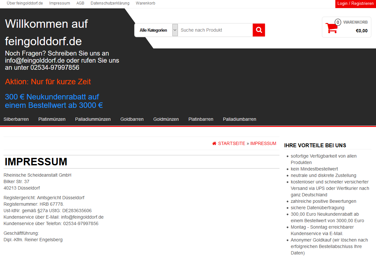Click 'Montag - Sonntag erreichbarer Kundenservice' item
The height and width of the screenshot is (258, 376).
[322, 231]
